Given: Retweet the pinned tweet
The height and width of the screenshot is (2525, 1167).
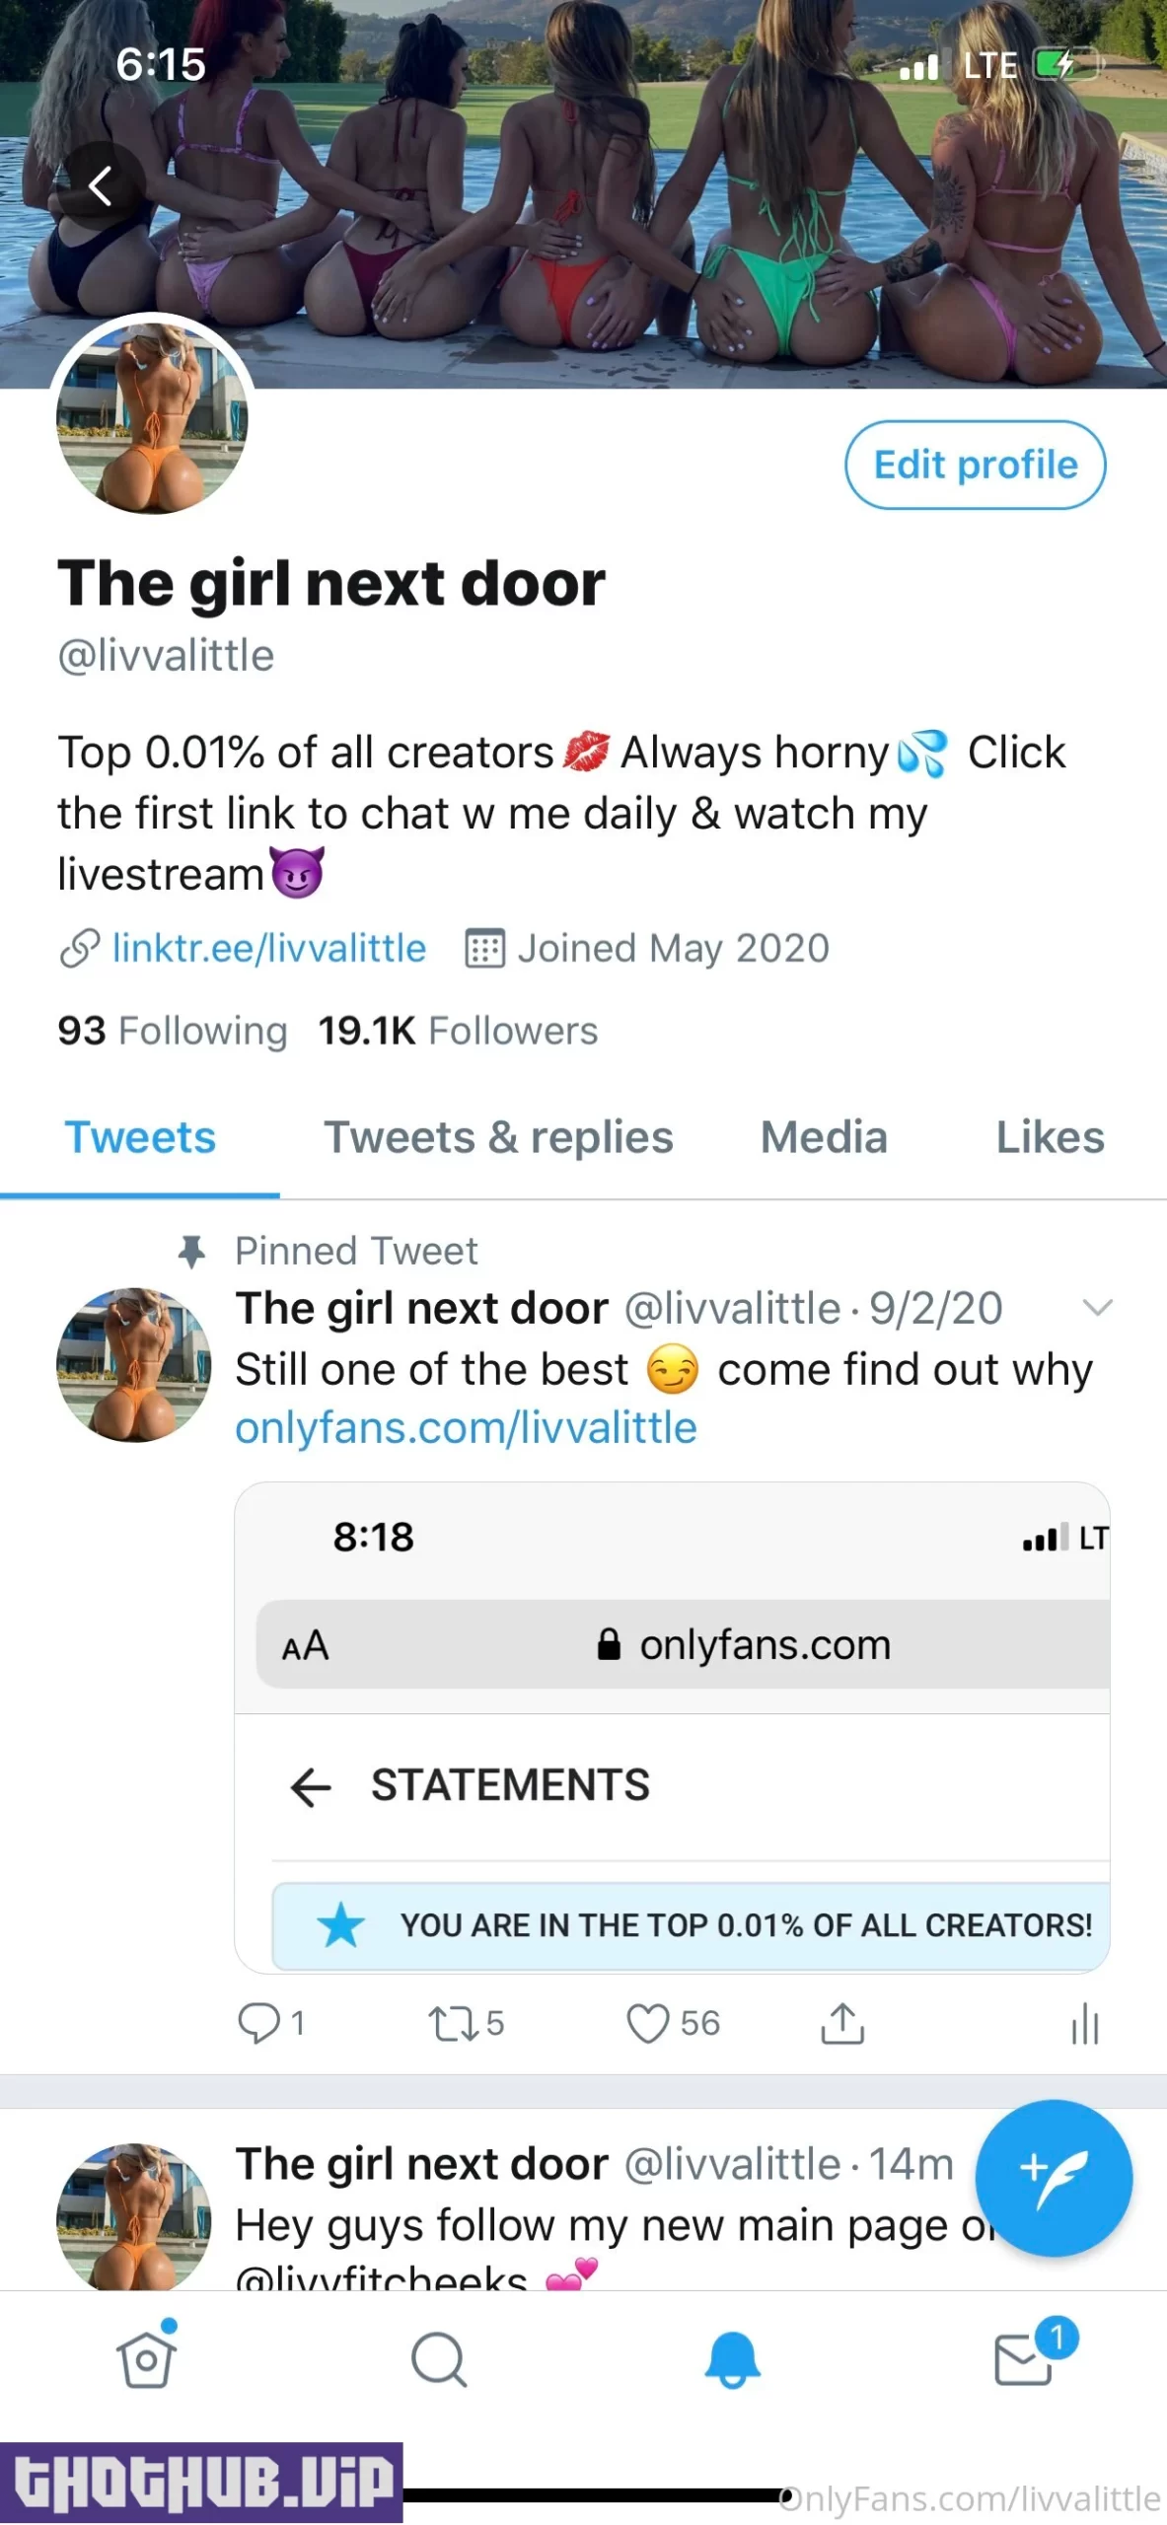Looking at the screenshot, I should [x=454, y=2023].
